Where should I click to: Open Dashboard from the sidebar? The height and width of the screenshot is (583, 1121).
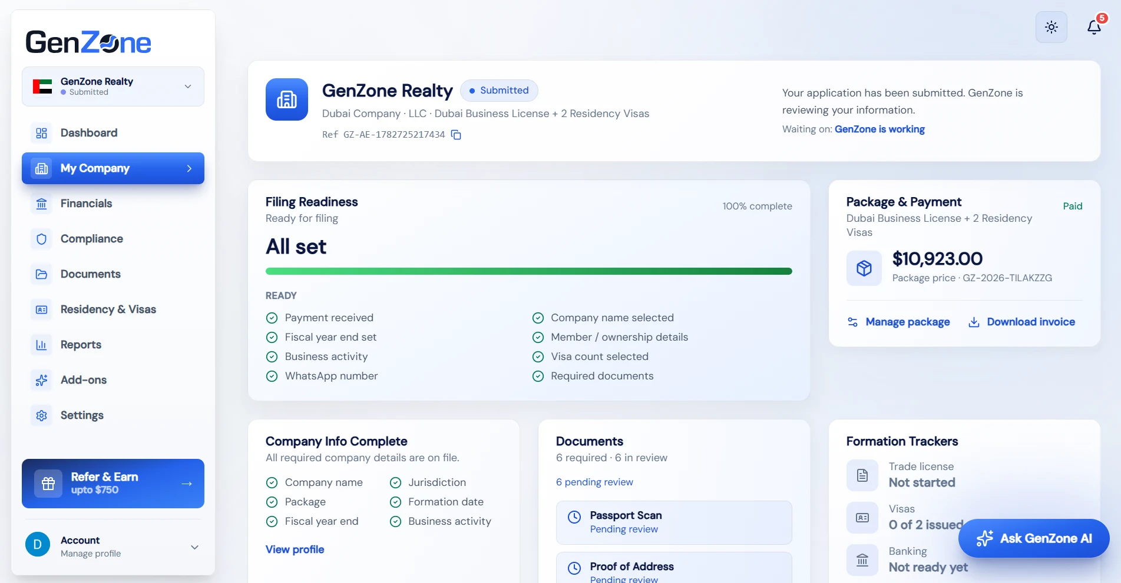113,133
